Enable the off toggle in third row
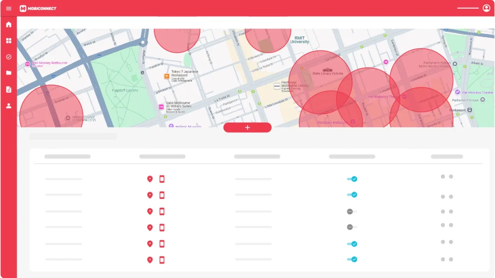 [x=352, y=212]
